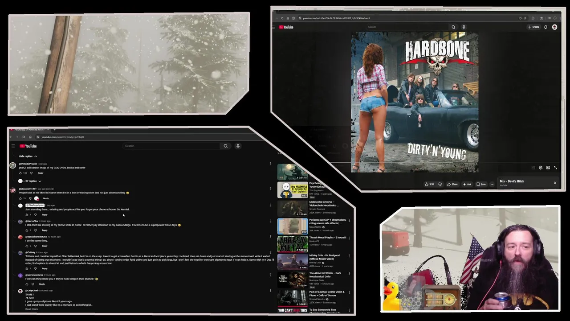Open notifications bell in Hardbone window
The width and height of the screenshot is (570, 321).
coord(546,27)
